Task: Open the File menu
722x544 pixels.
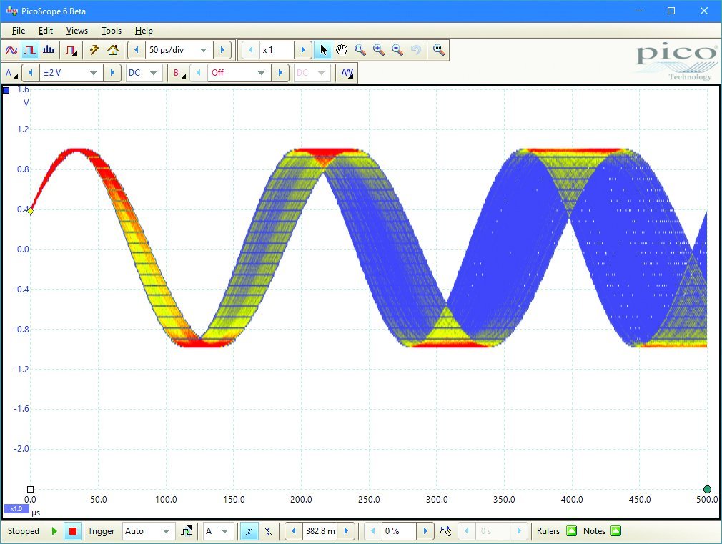Action: point(19,31)
